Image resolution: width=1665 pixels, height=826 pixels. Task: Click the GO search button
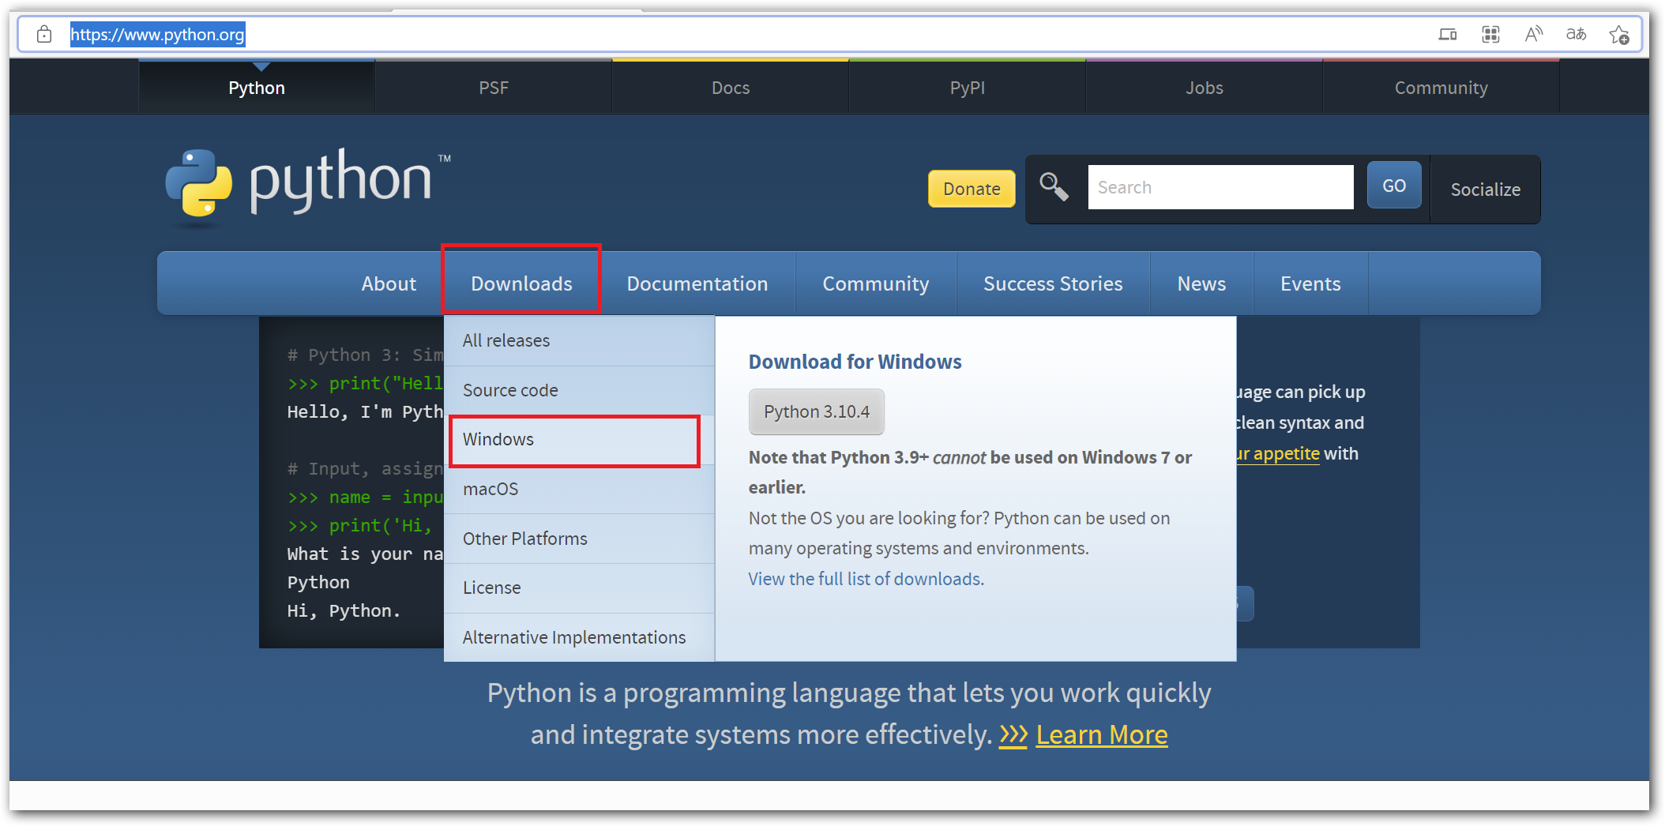point(1394,186)
